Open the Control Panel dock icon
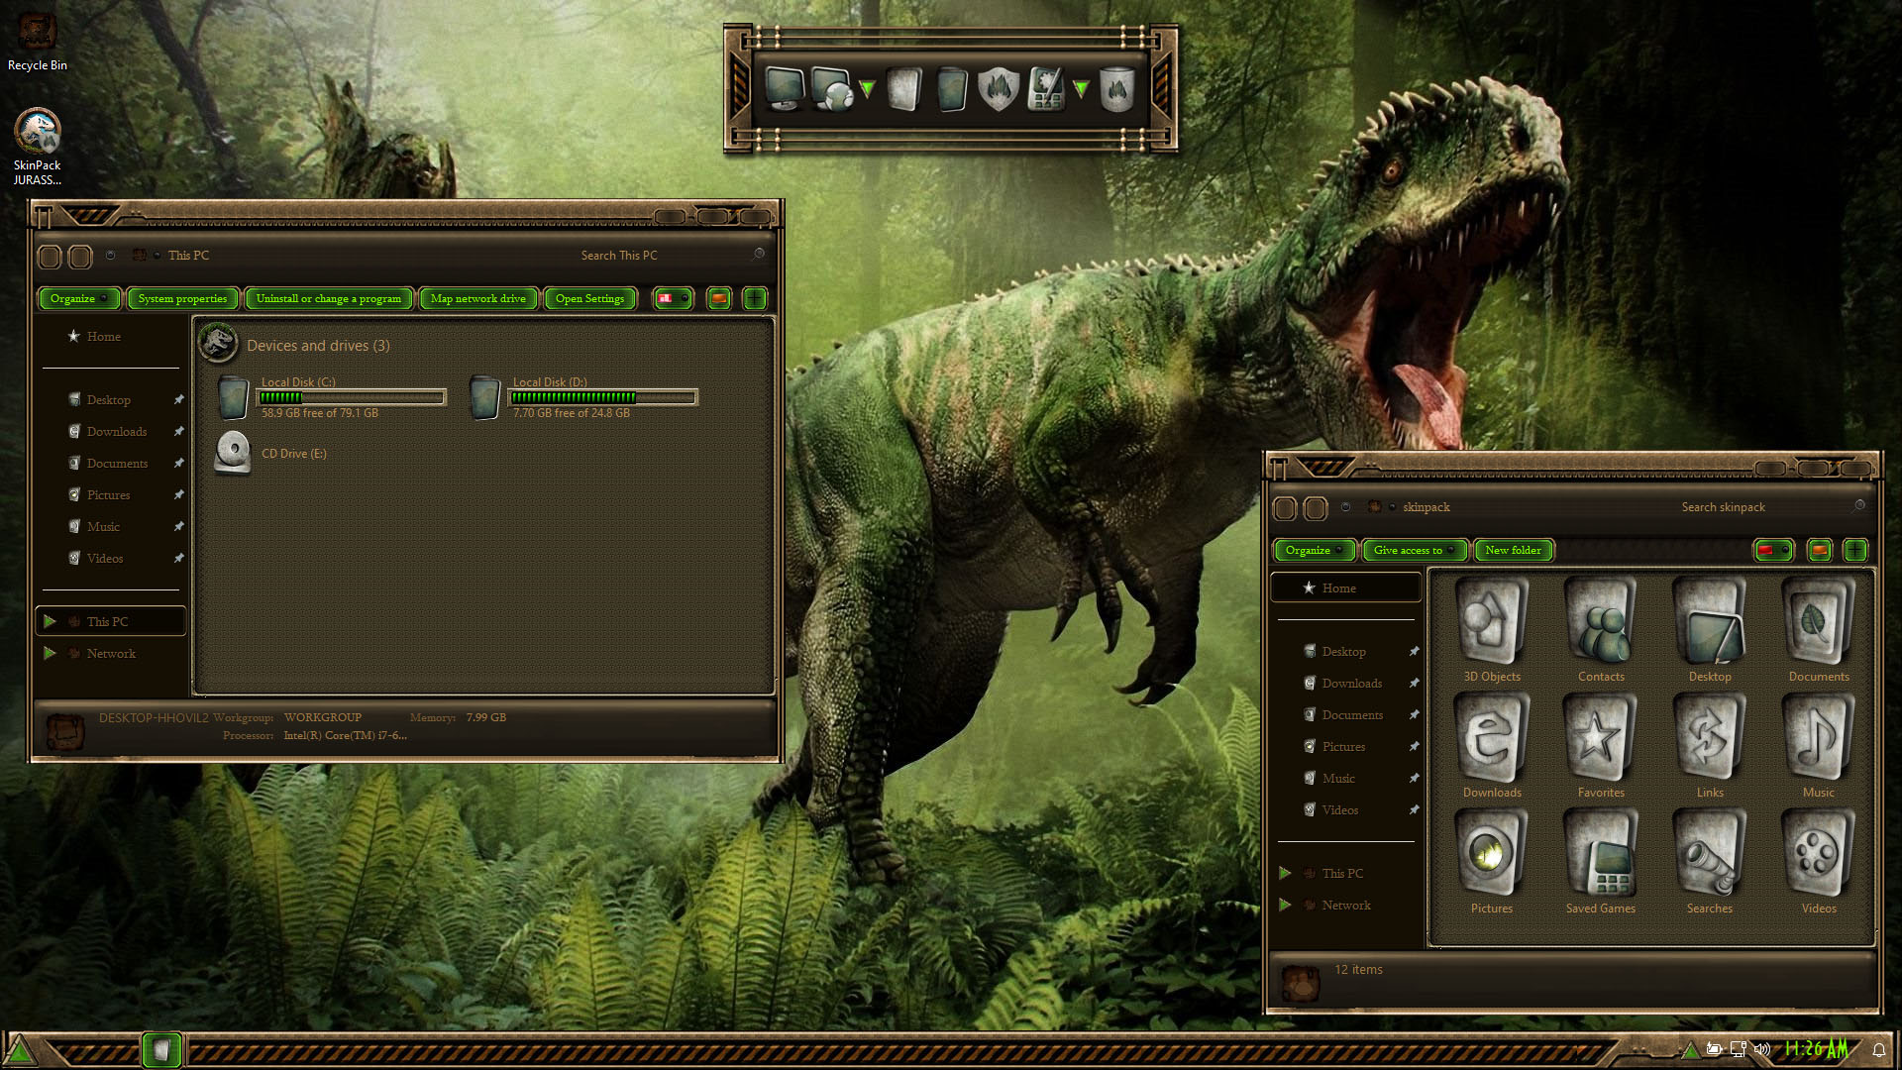Image resolution: width=1902 pixels, height=1070 pixels. pos(1046,89)
